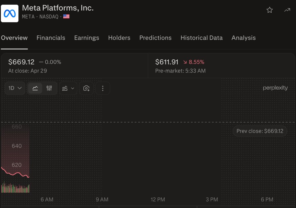
Task: Click the 3 PM time axis label
Action: [x=212, y=199]
